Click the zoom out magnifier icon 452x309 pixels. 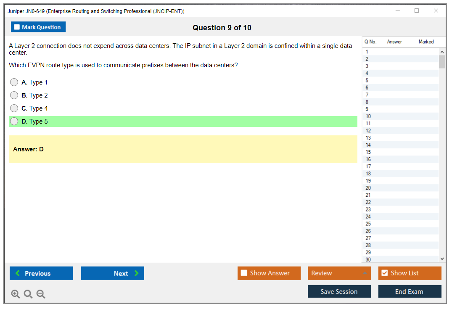point(41,294)
